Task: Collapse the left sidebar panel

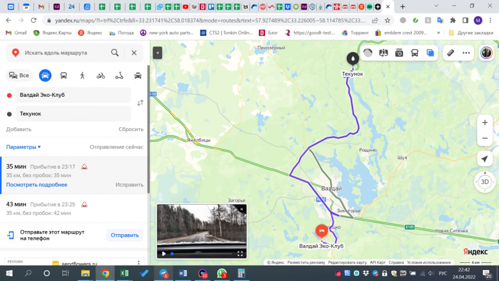Action: coord(158,52)
